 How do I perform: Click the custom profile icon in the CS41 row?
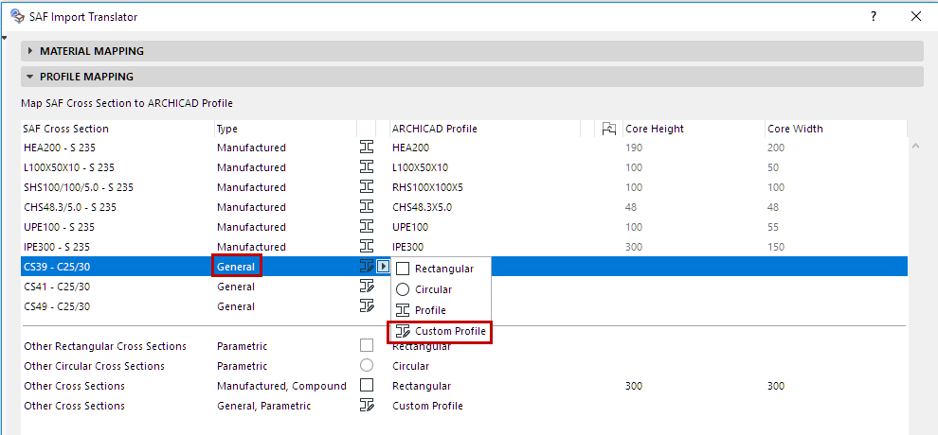[366, 287]
